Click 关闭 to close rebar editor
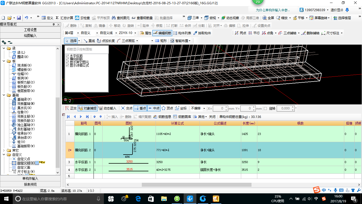 click(212, 117)
